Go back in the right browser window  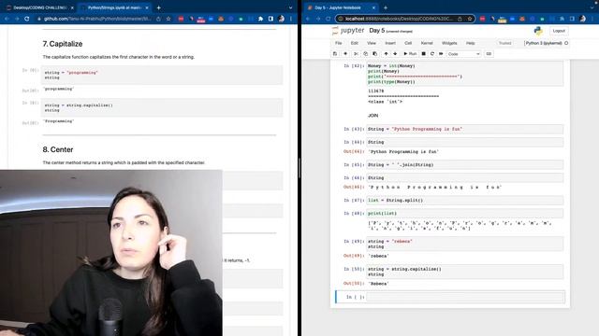coord(308,19)
